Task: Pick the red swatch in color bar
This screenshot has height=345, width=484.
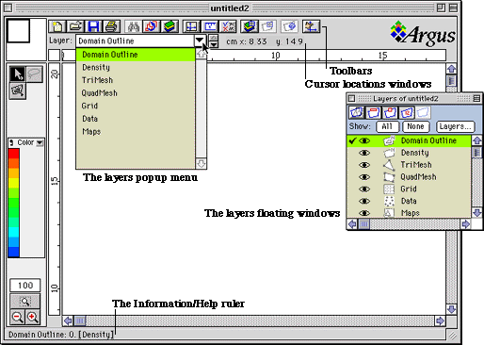Action: tap(14, 154)
